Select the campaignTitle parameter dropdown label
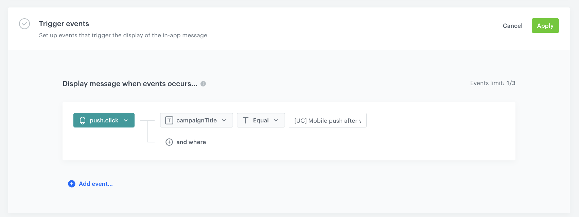The image size is (579, 217). click(196, 120)
